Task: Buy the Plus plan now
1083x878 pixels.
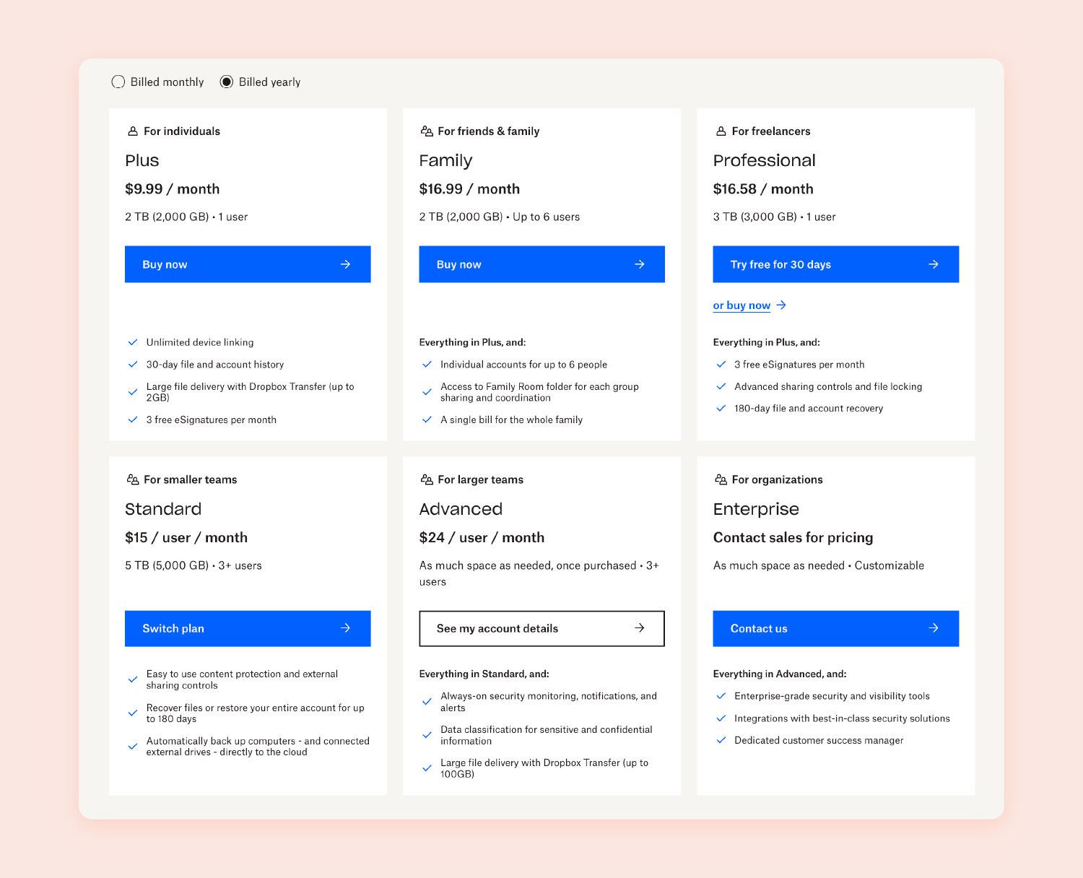Action: 248,264
